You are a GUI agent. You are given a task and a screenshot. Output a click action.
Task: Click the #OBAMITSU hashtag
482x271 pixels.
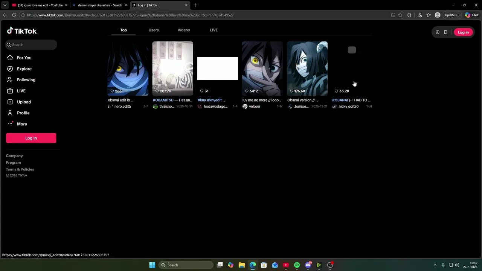coord(163,100)
